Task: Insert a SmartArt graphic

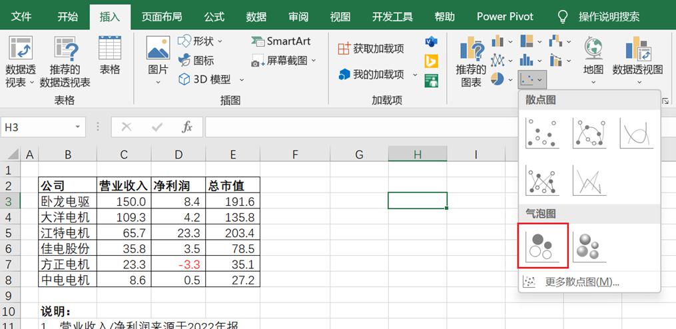Action: (x=280, y=41)
